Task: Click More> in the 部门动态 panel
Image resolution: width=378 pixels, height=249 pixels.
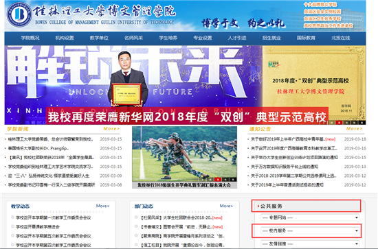Action: [x=226, y=206]
